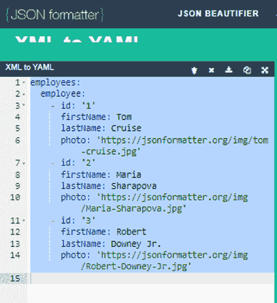277x303 pixels.
Task: Click the 'employee:' key on line 2
Action: [63, 94]
